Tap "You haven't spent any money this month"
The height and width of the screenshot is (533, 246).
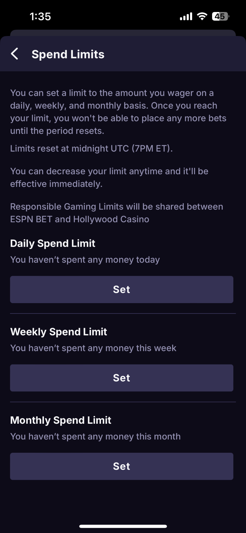[x=95, y=436]
